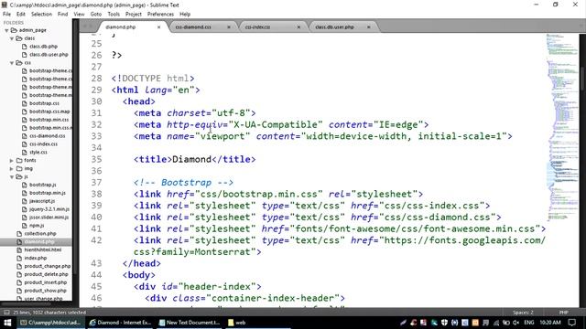The height and width of the screenshot is (329, 586).
Task: Switch to the css-diamond.css tab
Action: 193,27
